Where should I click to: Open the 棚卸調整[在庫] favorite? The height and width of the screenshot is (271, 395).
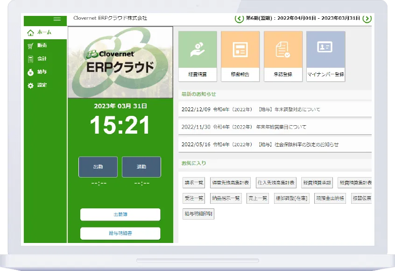point(291,199)
